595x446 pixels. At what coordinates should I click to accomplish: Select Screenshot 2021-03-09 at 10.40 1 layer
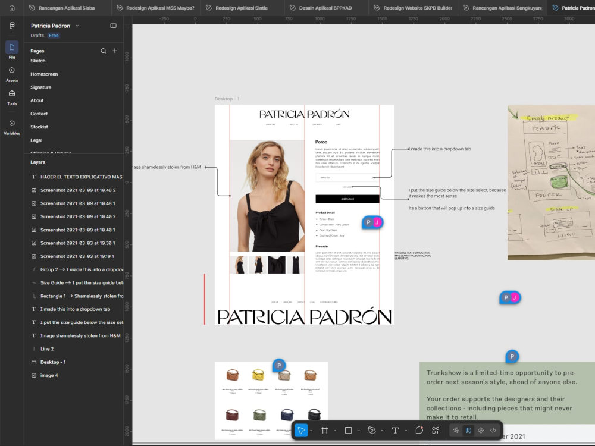(74, 230)
